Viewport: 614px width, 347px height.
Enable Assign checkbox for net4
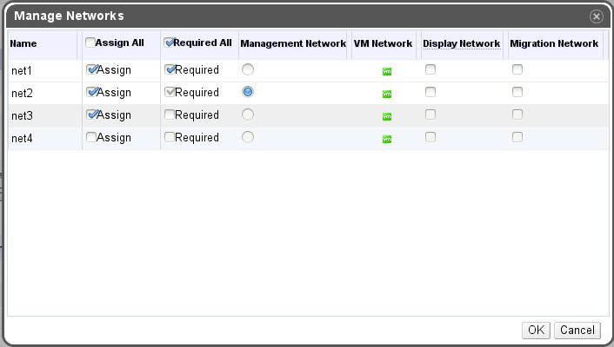pyautogui.click(x=91, y=137)
